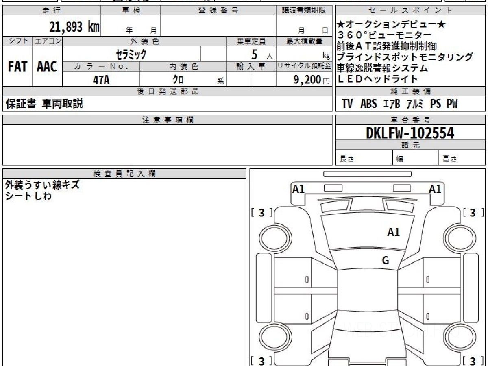Select the 外装うすい線キズ note

[x=42, y=185]
